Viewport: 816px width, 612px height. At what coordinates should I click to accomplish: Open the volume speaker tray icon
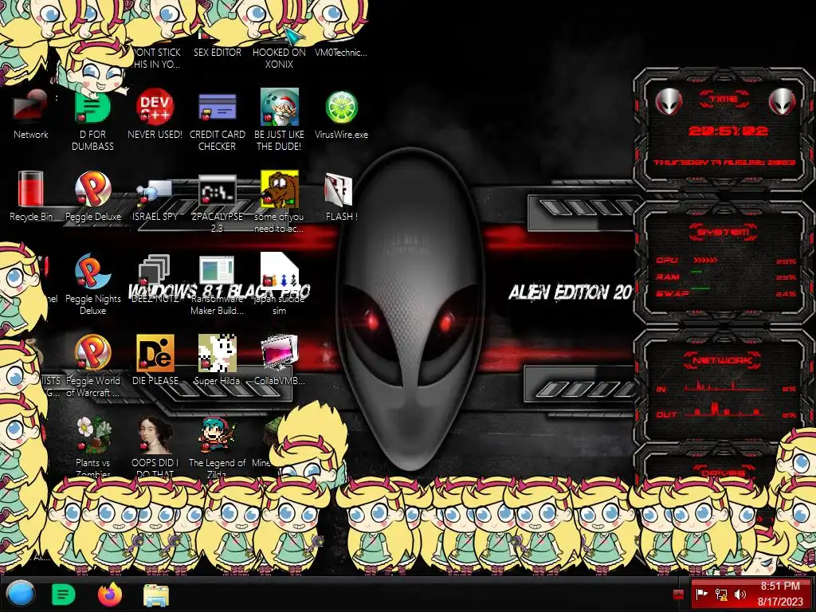pyautogui.click(x=740, y=594)
